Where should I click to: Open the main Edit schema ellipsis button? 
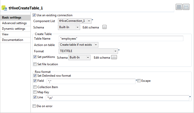104,27
